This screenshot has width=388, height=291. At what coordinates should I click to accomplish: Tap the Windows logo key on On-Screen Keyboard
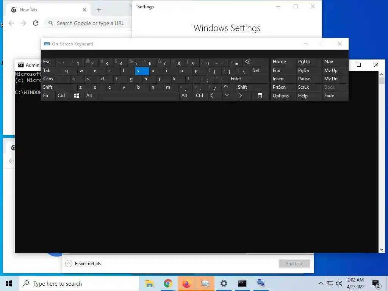[x=77, y=96]
